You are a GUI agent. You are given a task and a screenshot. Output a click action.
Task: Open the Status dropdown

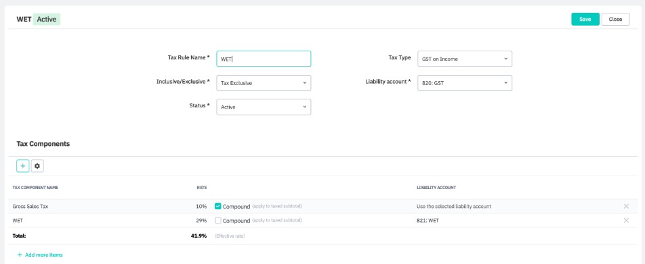click(x=264, y=107)
